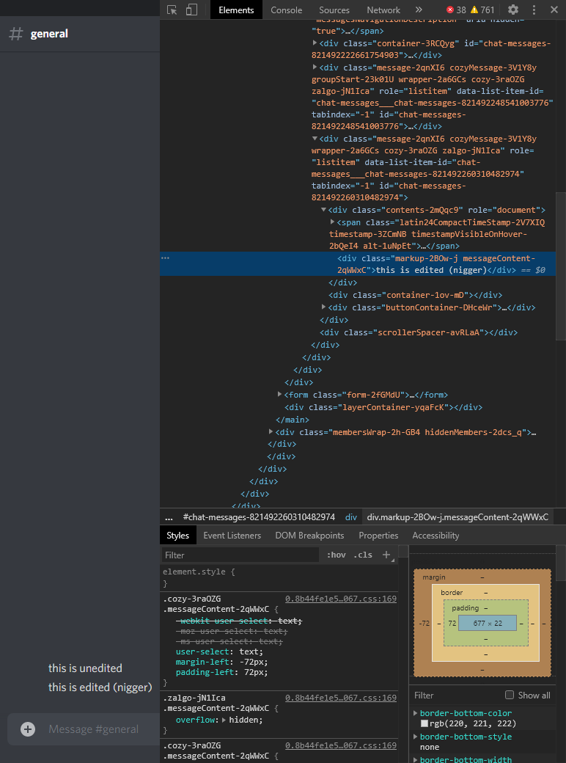Select the container-1ov-mD div node
This screenshot has height=763, width=566.
point(415,295)
